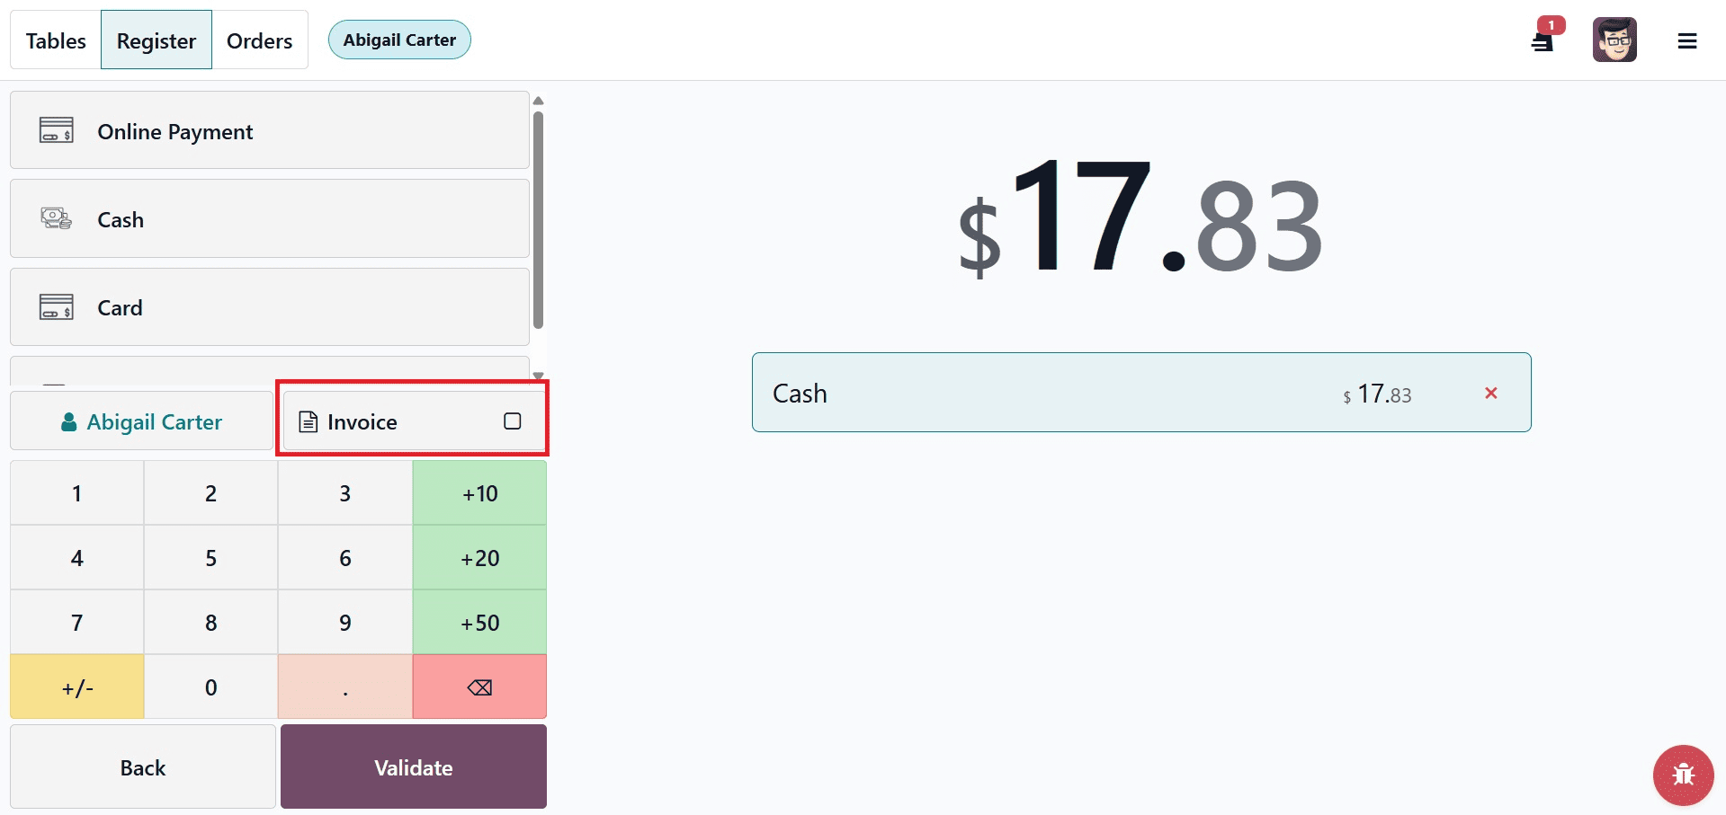Viewport: 1726px width, 815px height.
Task: Click the customer person icon beside Abigail Carter
Action: coord(68,421)
